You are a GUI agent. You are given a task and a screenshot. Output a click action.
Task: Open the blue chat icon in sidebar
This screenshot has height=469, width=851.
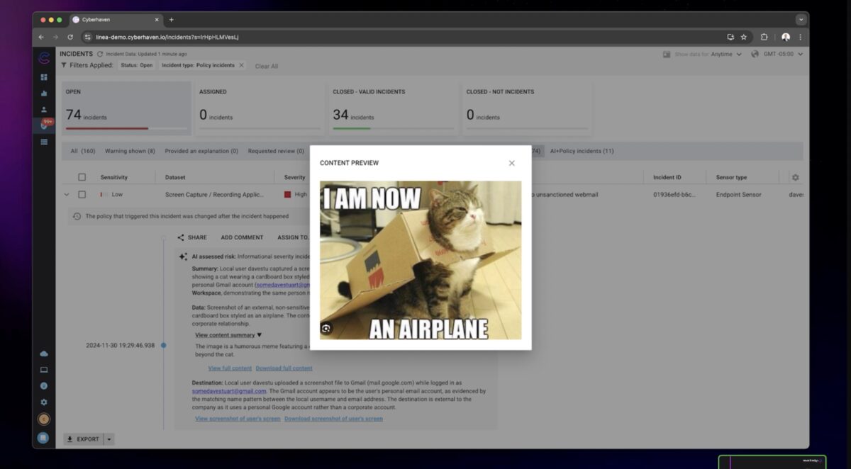pos(44,438)
